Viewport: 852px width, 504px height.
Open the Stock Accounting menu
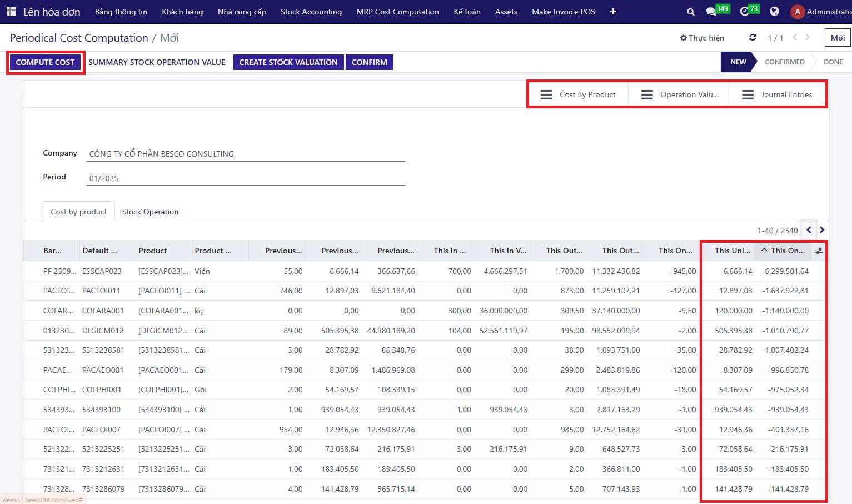(311, 12)
